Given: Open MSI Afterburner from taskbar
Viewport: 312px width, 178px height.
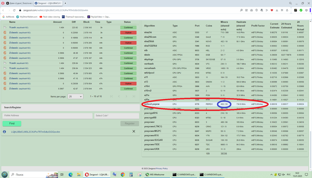Looking at the screenshot, I should pyautogui.click(x=158, y=174).
